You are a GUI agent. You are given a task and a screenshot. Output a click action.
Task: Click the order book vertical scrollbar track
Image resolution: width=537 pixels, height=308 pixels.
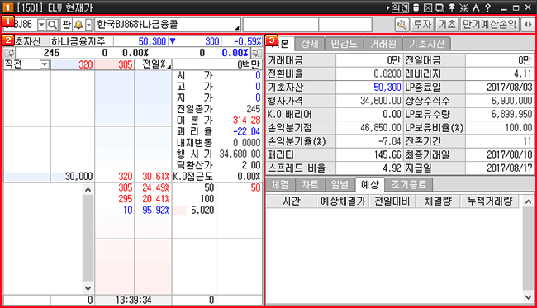[x=88, y=239]
